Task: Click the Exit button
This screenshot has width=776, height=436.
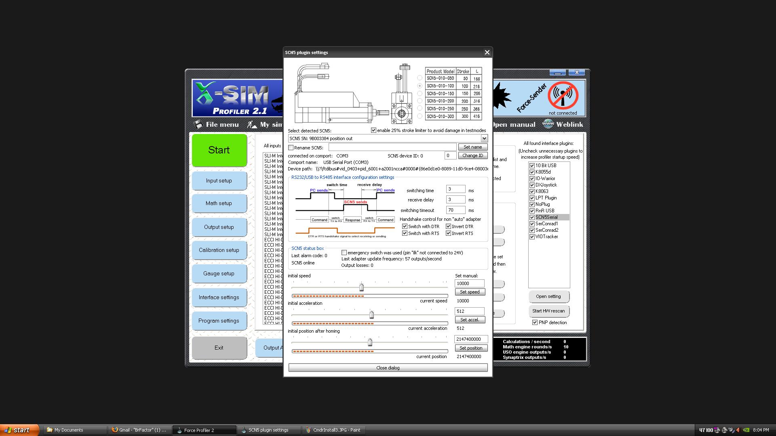Action: (219, 348)
